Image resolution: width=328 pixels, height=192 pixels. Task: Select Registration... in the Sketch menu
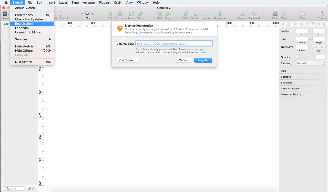pos(32,24)
